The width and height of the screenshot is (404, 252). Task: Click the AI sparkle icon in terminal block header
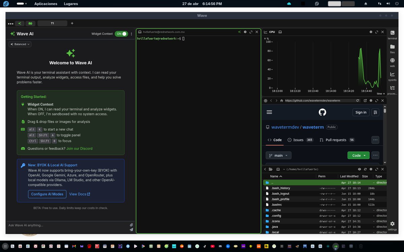pos(239,32)
